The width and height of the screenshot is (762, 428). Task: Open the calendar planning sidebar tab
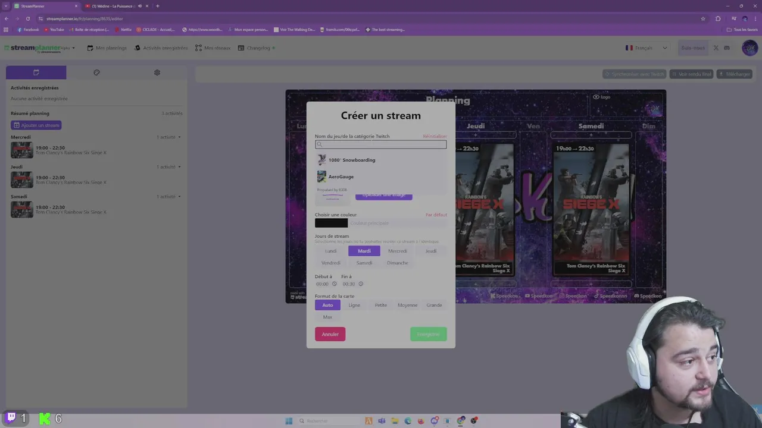click(x=36, y=73)
